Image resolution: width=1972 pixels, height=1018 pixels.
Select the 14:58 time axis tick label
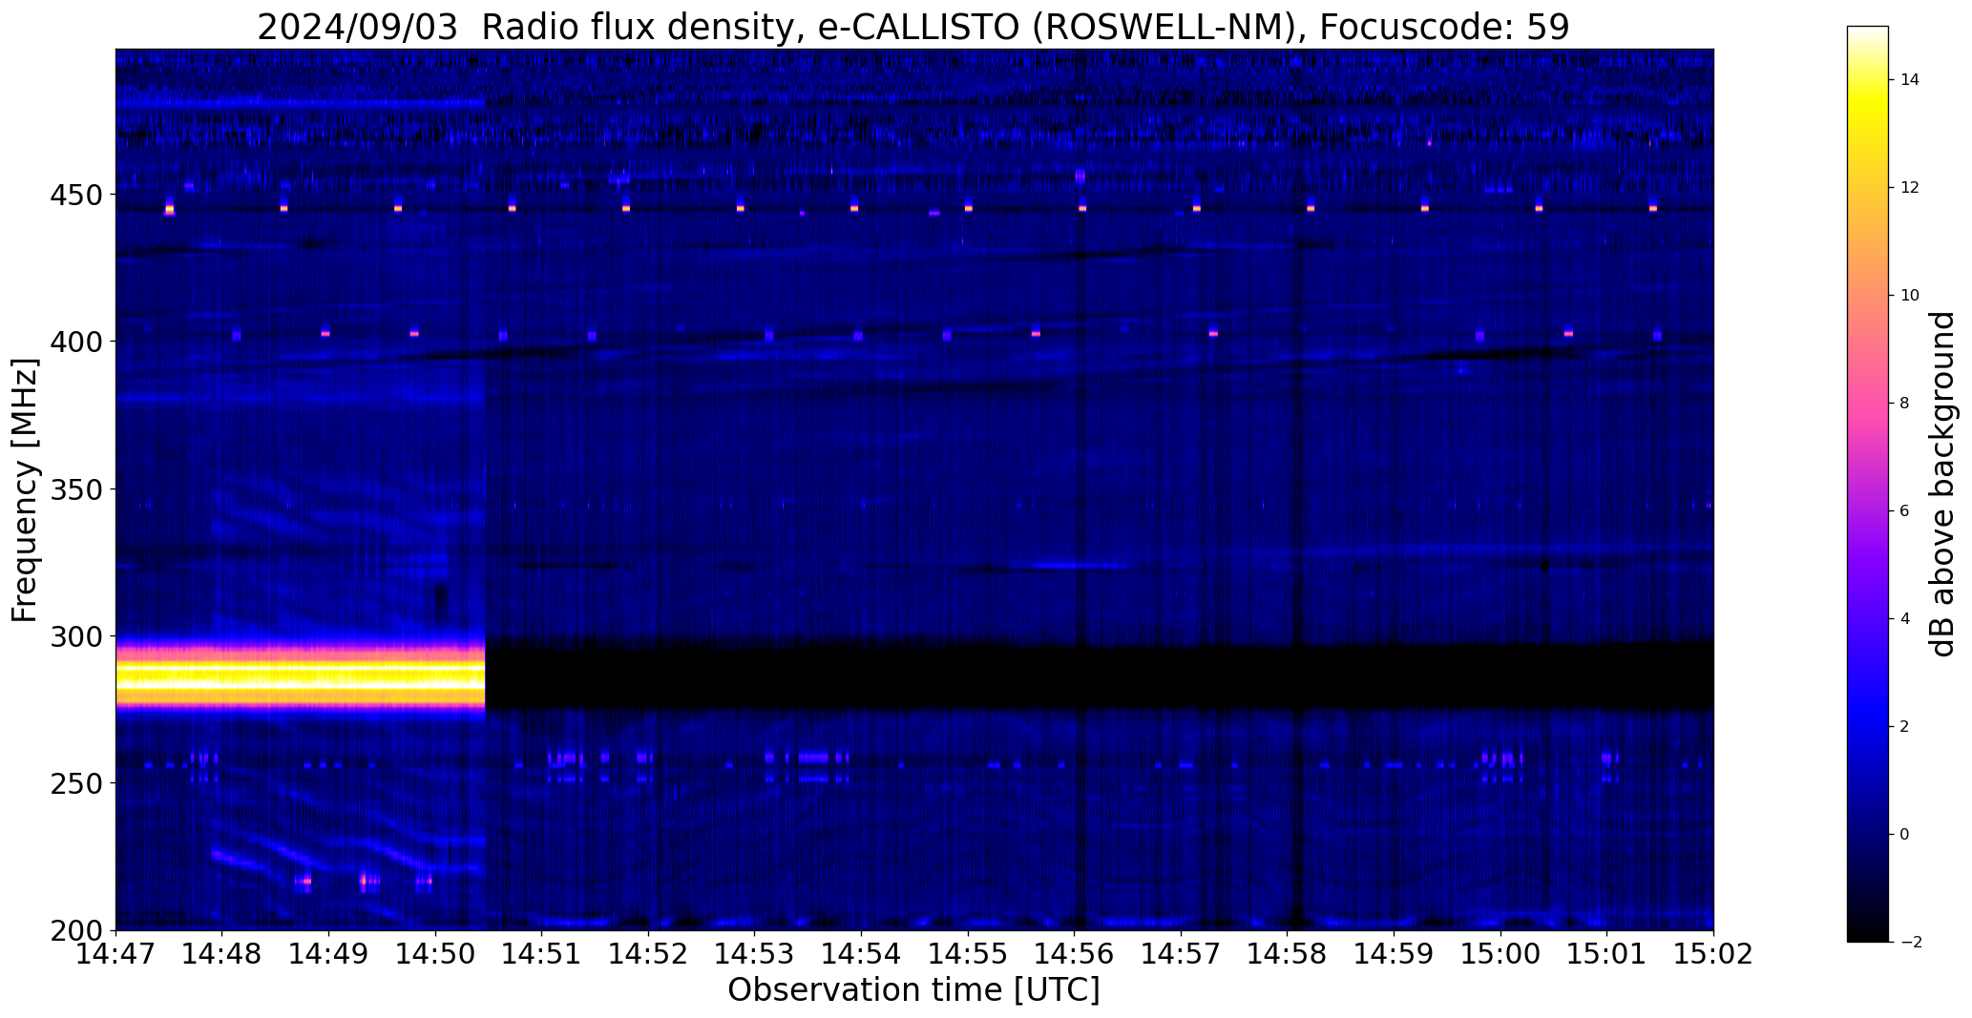(1288, 954)
